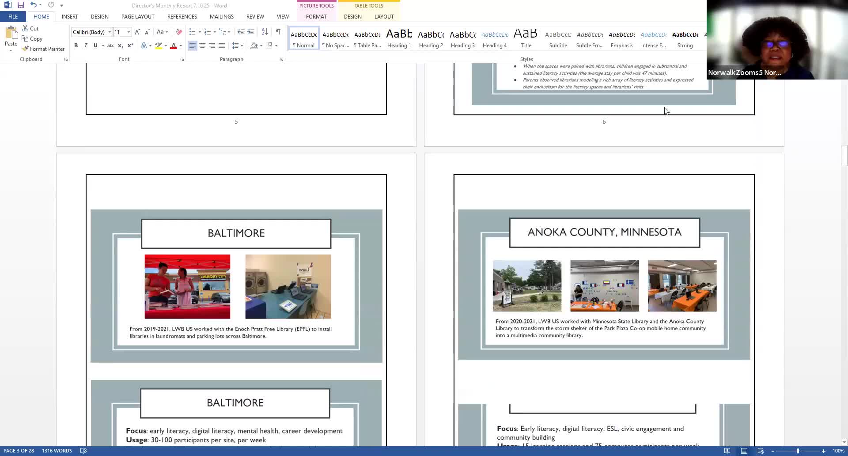Toggle Italic formatting
Screen dimensions: 848x456
point(86,46)
